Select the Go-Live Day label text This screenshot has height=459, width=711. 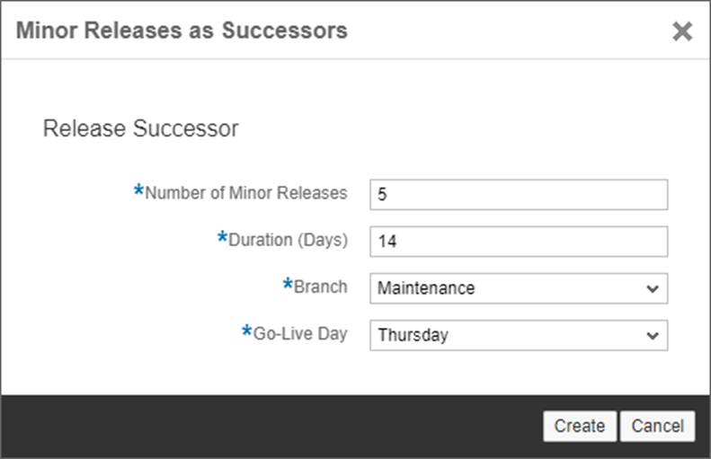click(300, 334)
